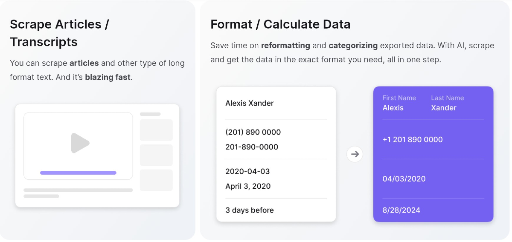Click the "April 3, 2020" date text
512x242 pixels.
pos(248,186)
